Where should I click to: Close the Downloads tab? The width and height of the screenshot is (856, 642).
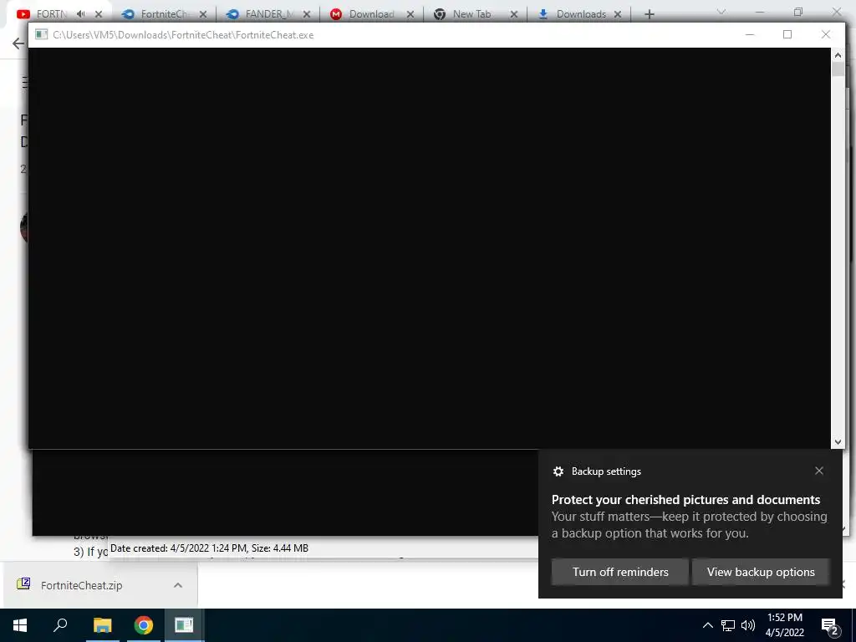click(x=618, y=14)
